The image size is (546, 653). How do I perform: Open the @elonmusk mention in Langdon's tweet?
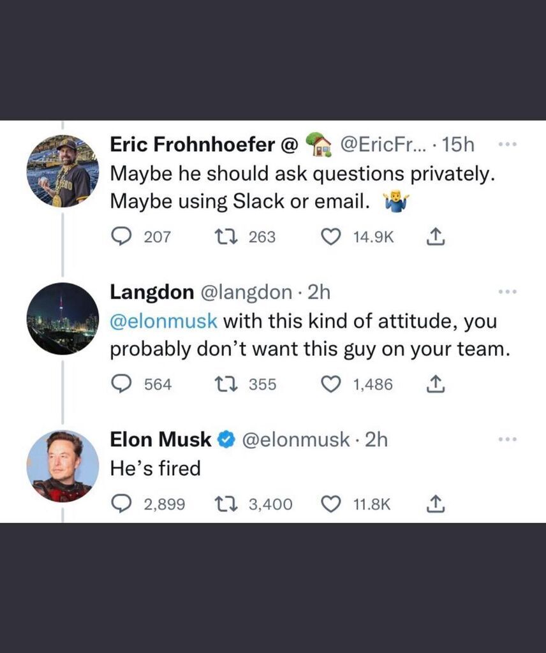pyautogui.click(x=163, y=320)
